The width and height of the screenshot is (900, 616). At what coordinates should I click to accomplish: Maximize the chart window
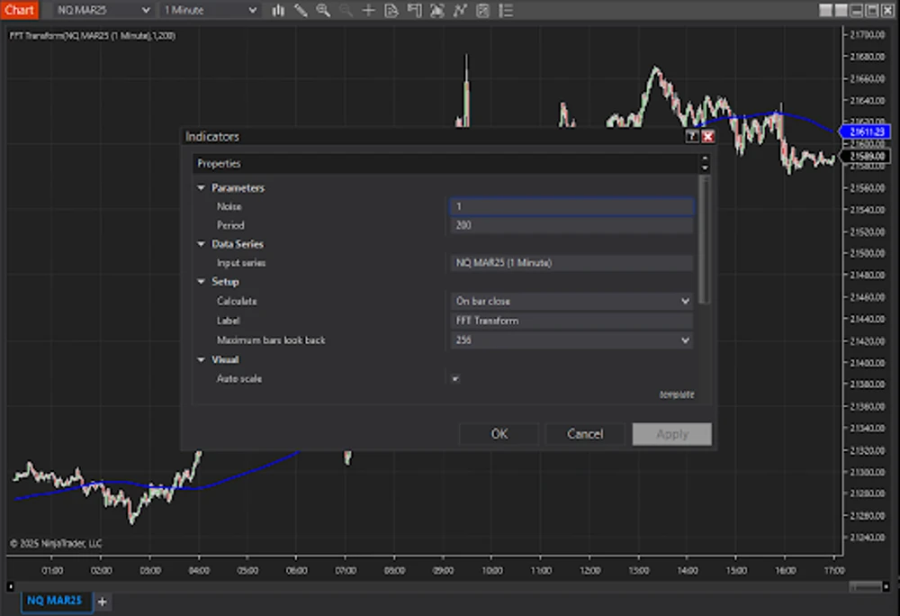(x=872, y=10)
